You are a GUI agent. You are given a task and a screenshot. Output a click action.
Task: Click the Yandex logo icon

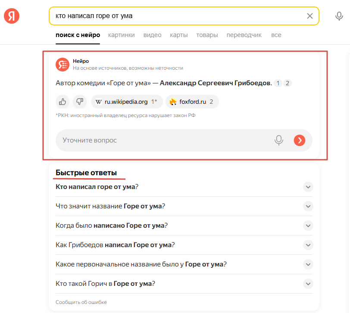pyautogui.click(x=12, y=16)
